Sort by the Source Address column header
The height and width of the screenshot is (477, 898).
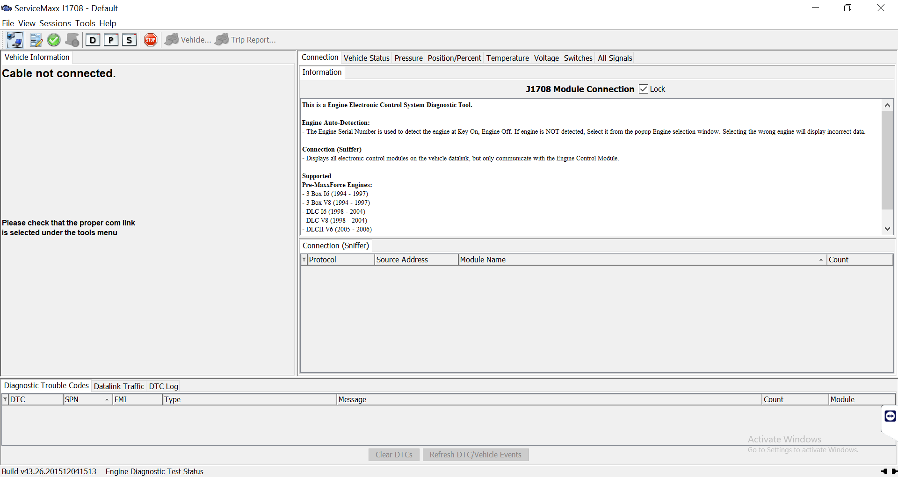tap(416, 260)
